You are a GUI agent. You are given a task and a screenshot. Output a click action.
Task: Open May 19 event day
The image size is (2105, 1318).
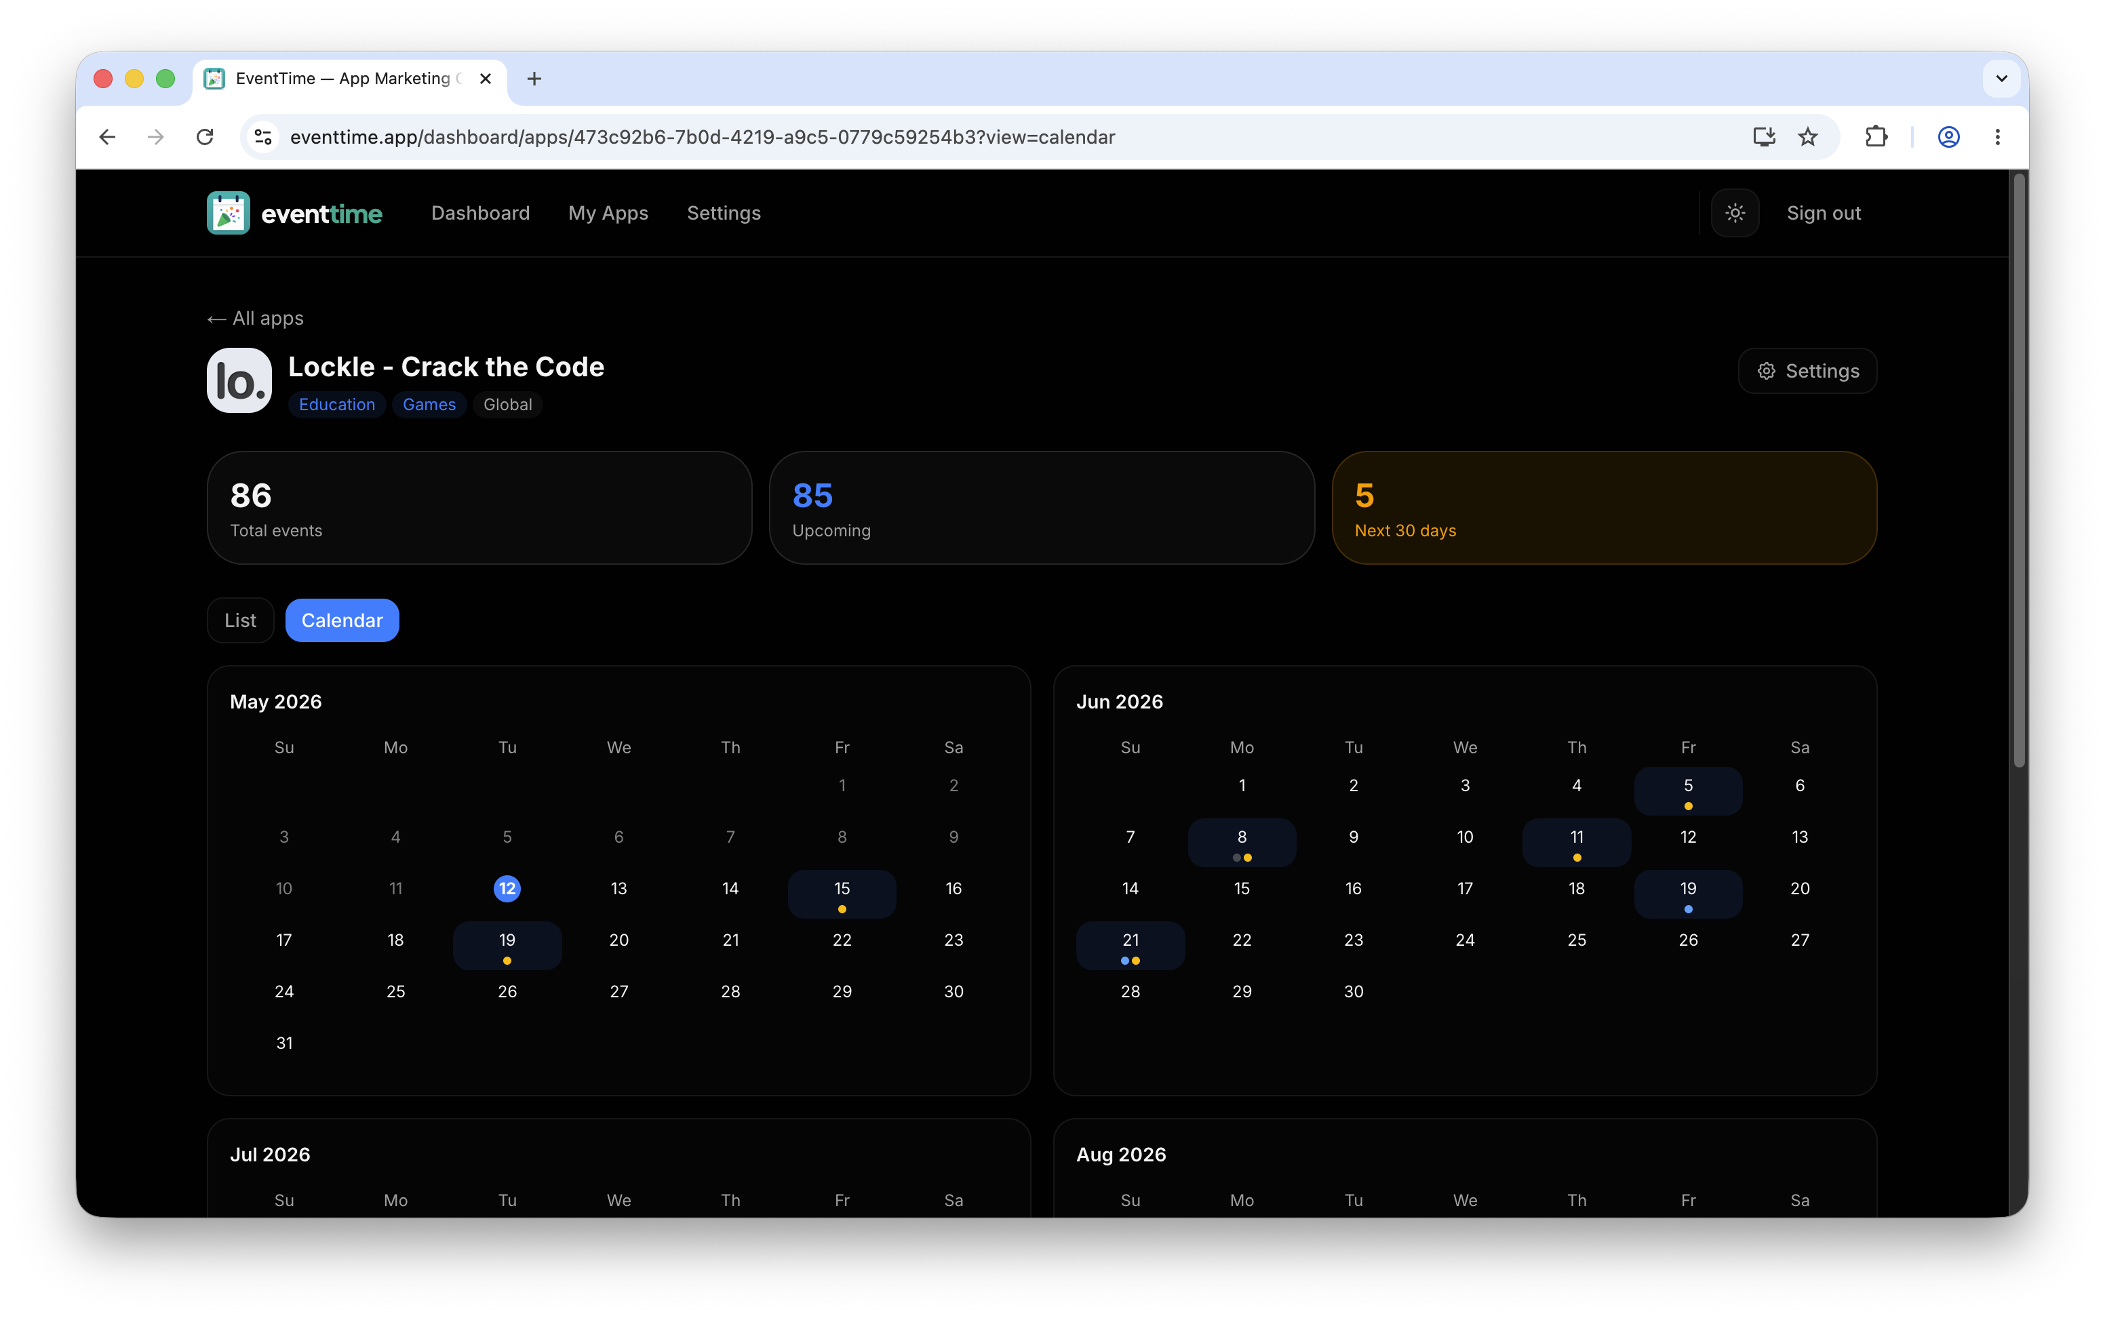pos(507,945)
